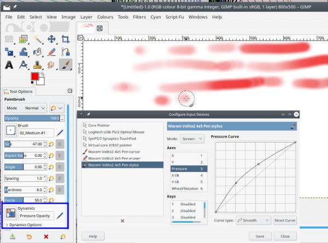The height and width of the screenshot is (243, 328).
Task: Select the Clone stamp tool
Action: coord(38,65)
